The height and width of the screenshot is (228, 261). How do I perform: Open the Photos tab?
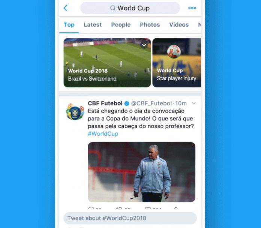(x=150, y=25)
